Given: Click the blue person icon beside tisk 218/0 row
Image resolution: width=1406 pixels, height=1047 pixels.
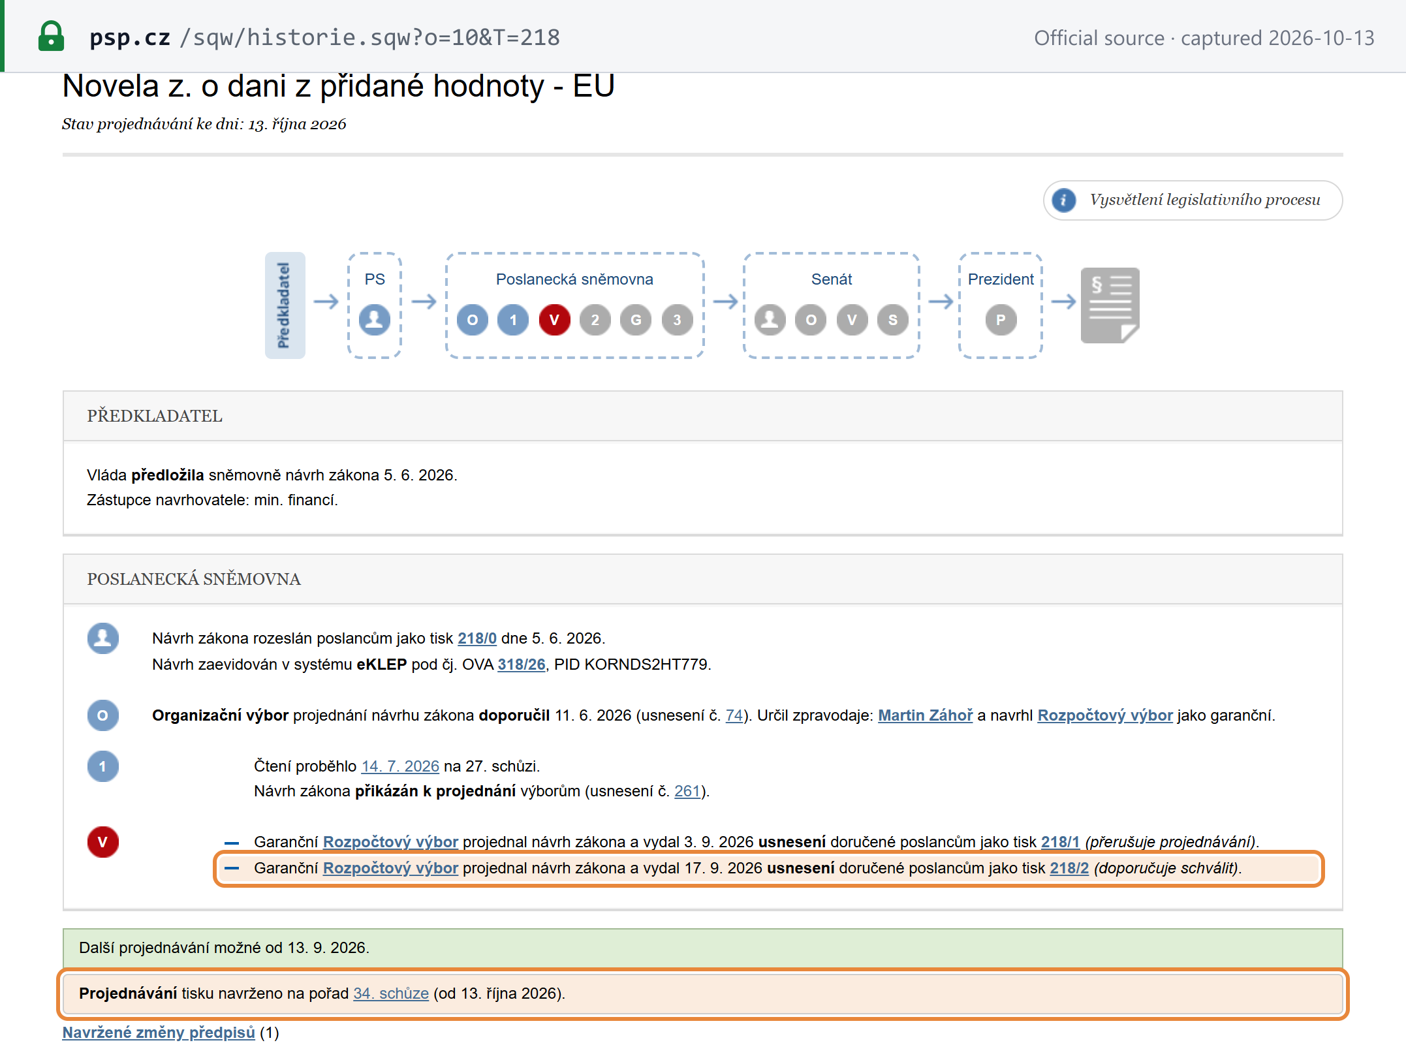Looking at the screenshot, I should coord(103,638).
